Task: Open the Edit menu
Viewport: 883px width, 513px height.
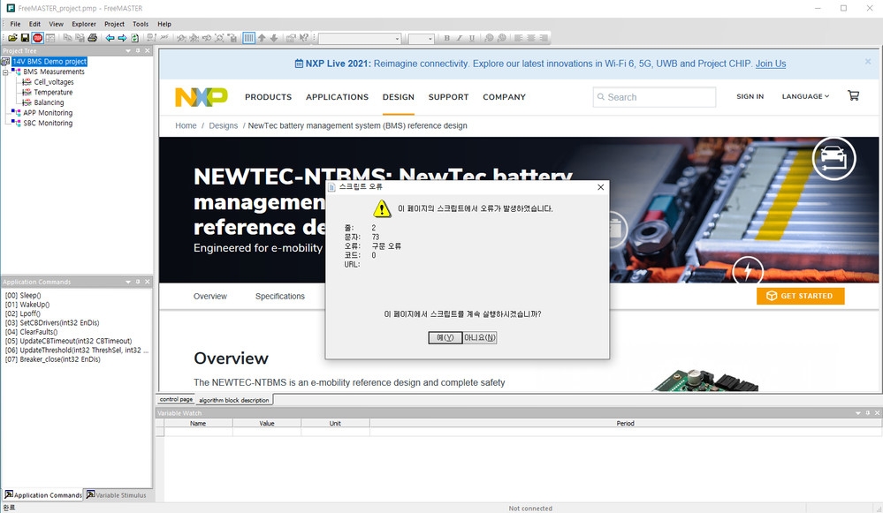Action: coord(35,24)
